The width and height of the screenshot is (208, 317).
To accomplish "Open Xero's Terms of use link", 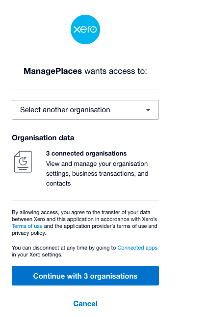I will pyautogui.click(x=27, y=226).
